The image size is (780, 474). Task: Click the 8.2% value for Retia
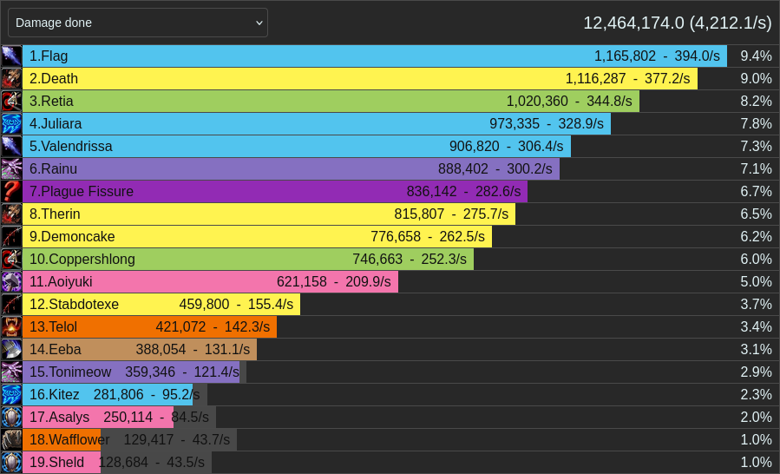tap(756, 101)
